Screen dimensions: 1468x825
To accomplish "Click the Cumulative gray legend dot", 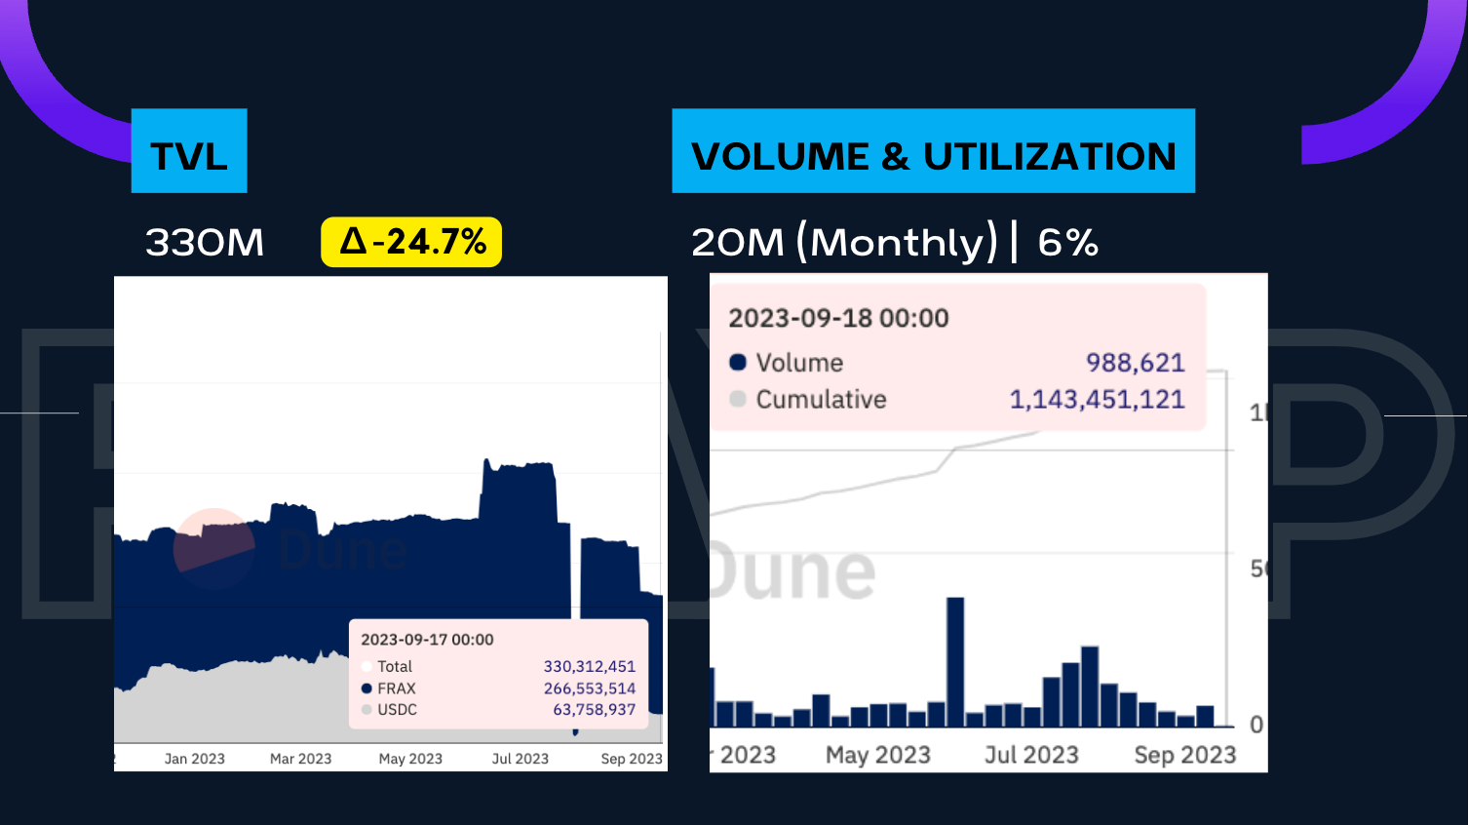I will coord(738,399).
